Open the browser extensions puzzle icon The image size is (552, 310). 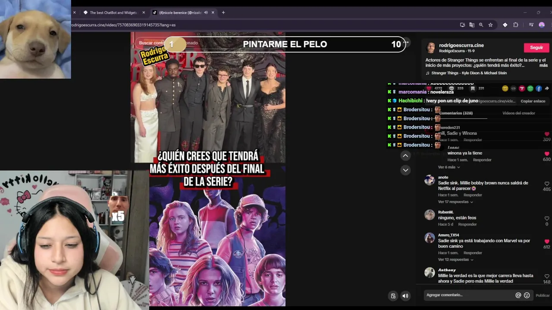click(x=515, y=25)
